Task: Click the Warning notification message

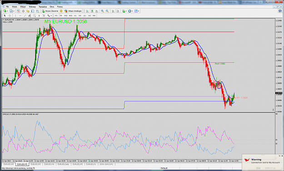Action: [265, 162]
